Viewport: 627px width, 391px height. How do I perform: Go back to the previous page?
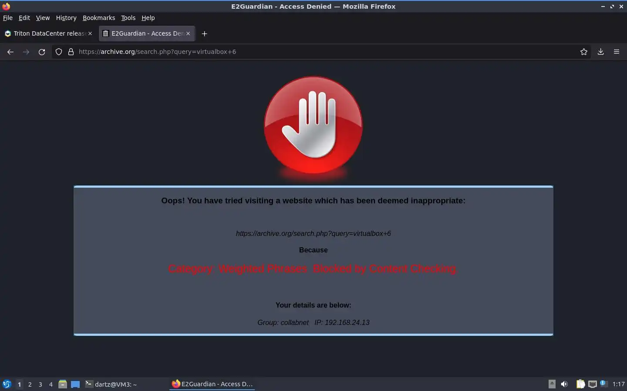coord(10,52)
